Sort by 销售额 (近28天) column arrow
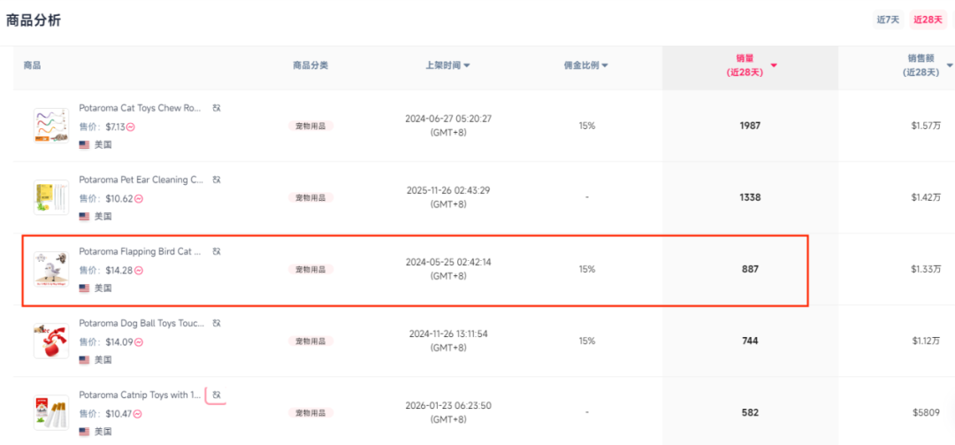Image resolution: width=955 pixels, height=445 pixels. tap(950, 65)
